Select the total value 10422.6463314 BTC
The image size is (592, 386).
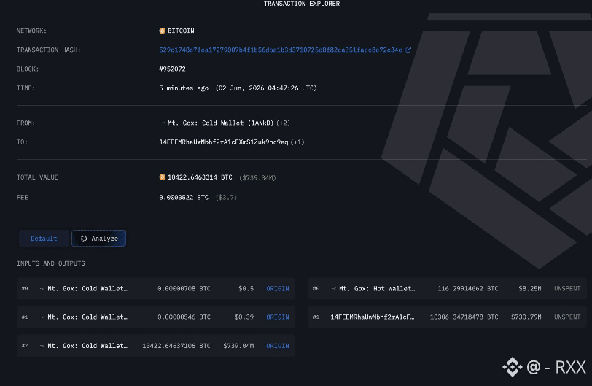pyautogui.click(x=200, y=177)
